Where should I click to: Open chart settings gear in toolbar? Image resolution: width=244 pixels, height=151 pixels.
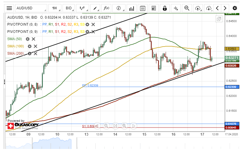click(x=235, y=8)
